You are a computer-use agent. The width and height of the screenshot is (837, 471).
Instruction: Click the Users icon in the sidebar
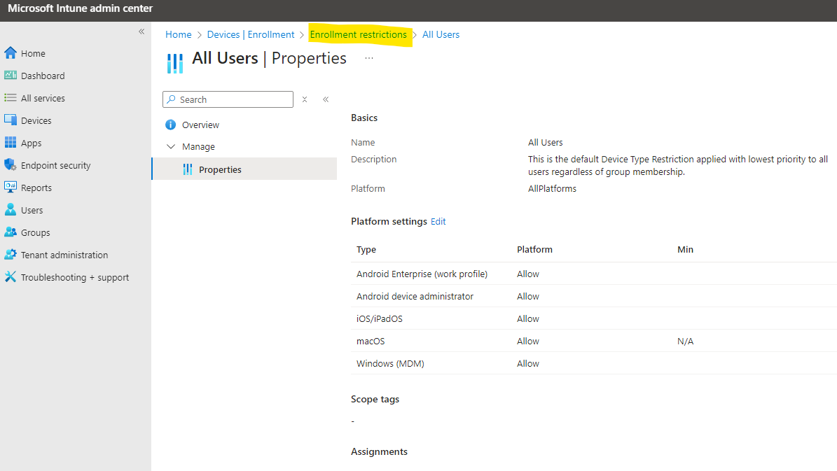click(x=13, y=209)
